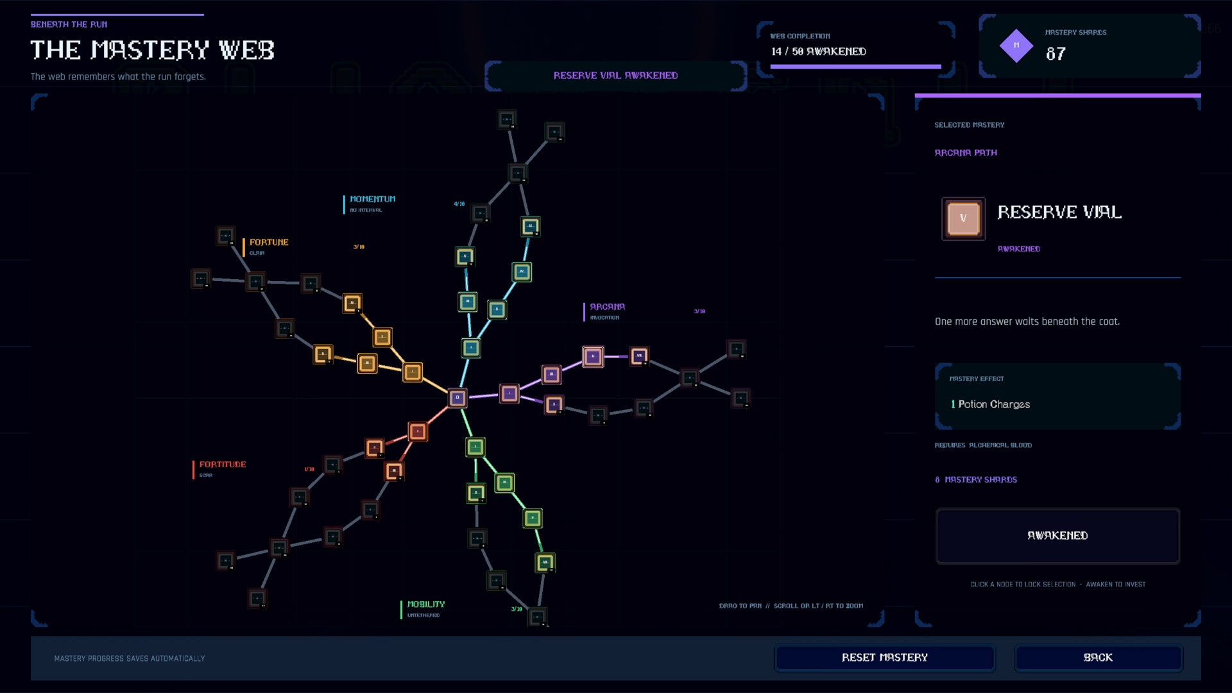Screen dimensions: 1232x693
Task: Select the first green Mobility node below the hub
Action: (475, 447)
